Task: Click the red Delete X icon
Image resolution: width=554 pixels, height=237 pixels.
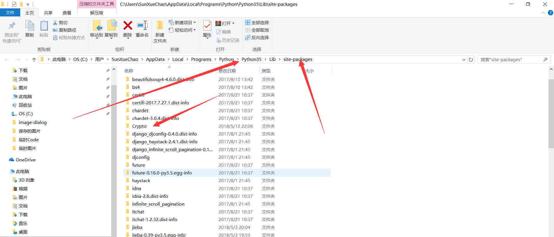Action: [x=128, y=26]
